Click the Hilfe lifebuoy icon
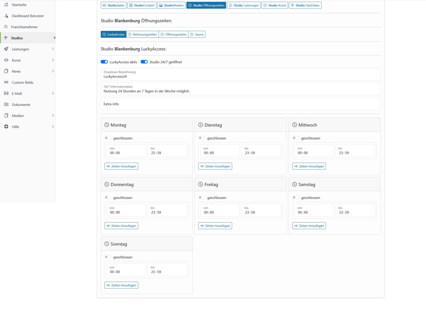The image size is (426, 313). pos(6,127)
